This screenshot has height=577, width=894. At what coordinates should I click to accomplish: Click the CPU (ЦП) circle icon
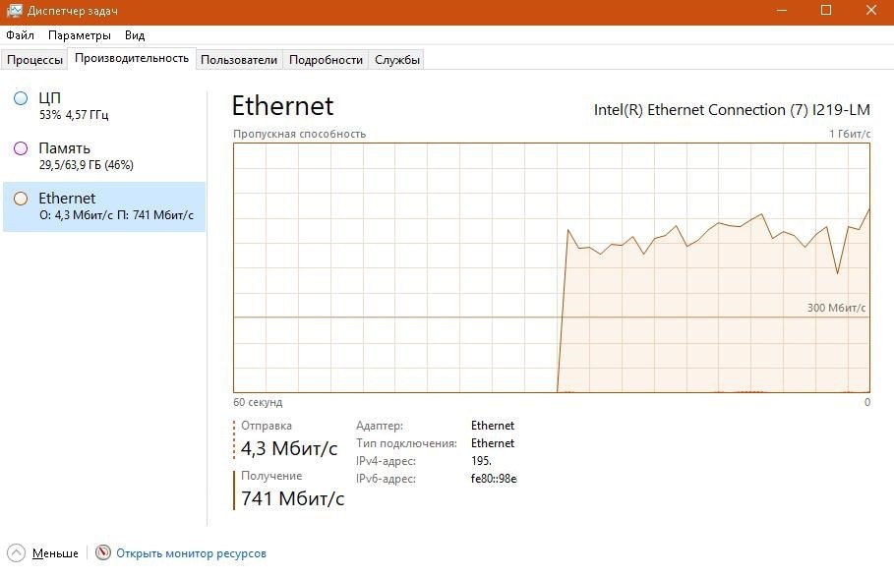pyautogui.click(x=21, y=98)
